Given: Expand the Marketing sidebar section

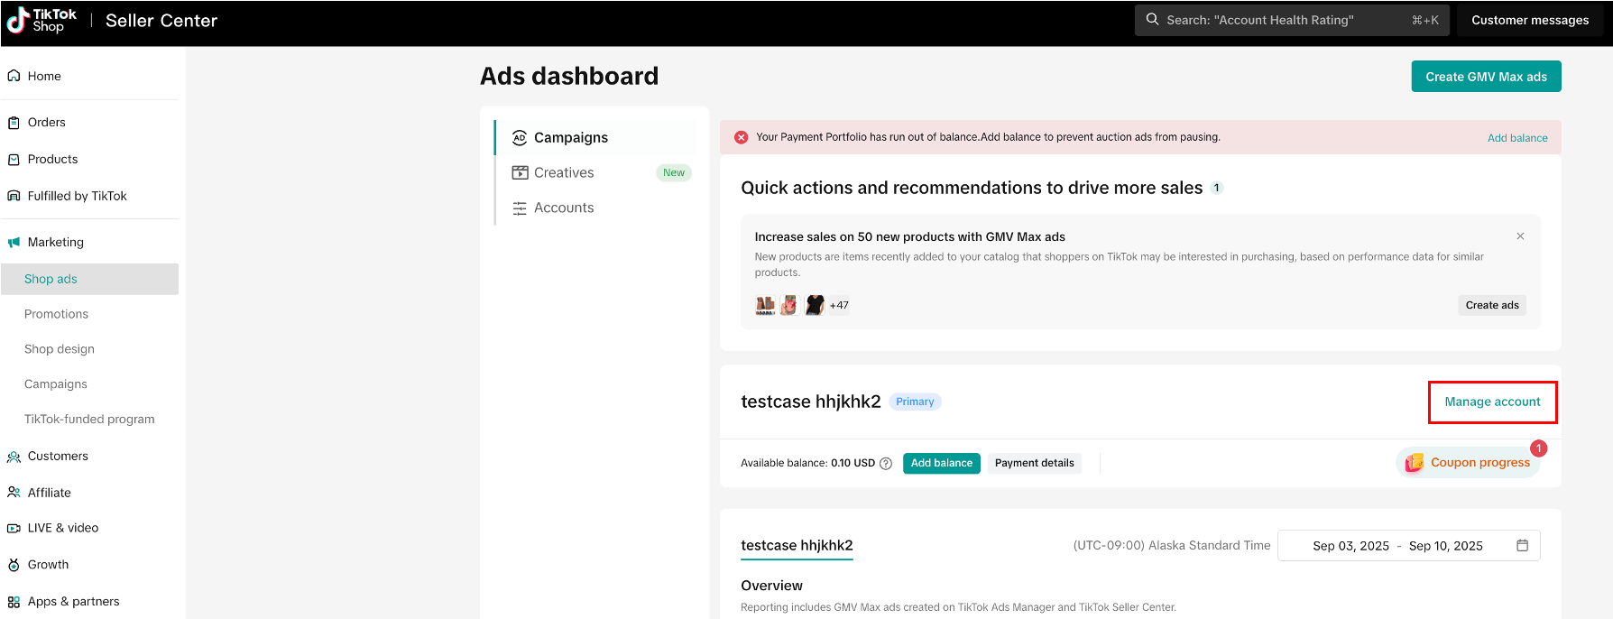Looking at the screenshot, I should [55, 242].
